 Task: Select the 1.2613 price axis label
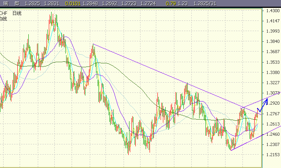coord(273,124)
